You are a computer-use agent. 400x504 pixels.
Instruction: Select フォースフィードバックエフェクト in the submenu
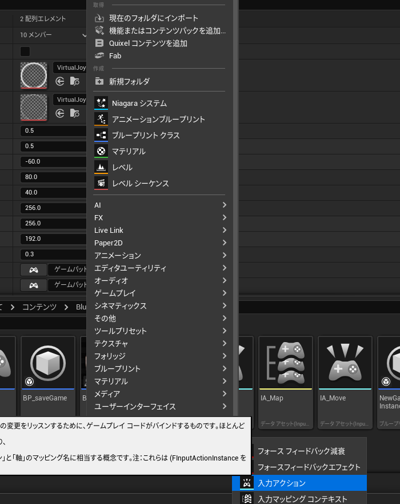click(309, 467)
